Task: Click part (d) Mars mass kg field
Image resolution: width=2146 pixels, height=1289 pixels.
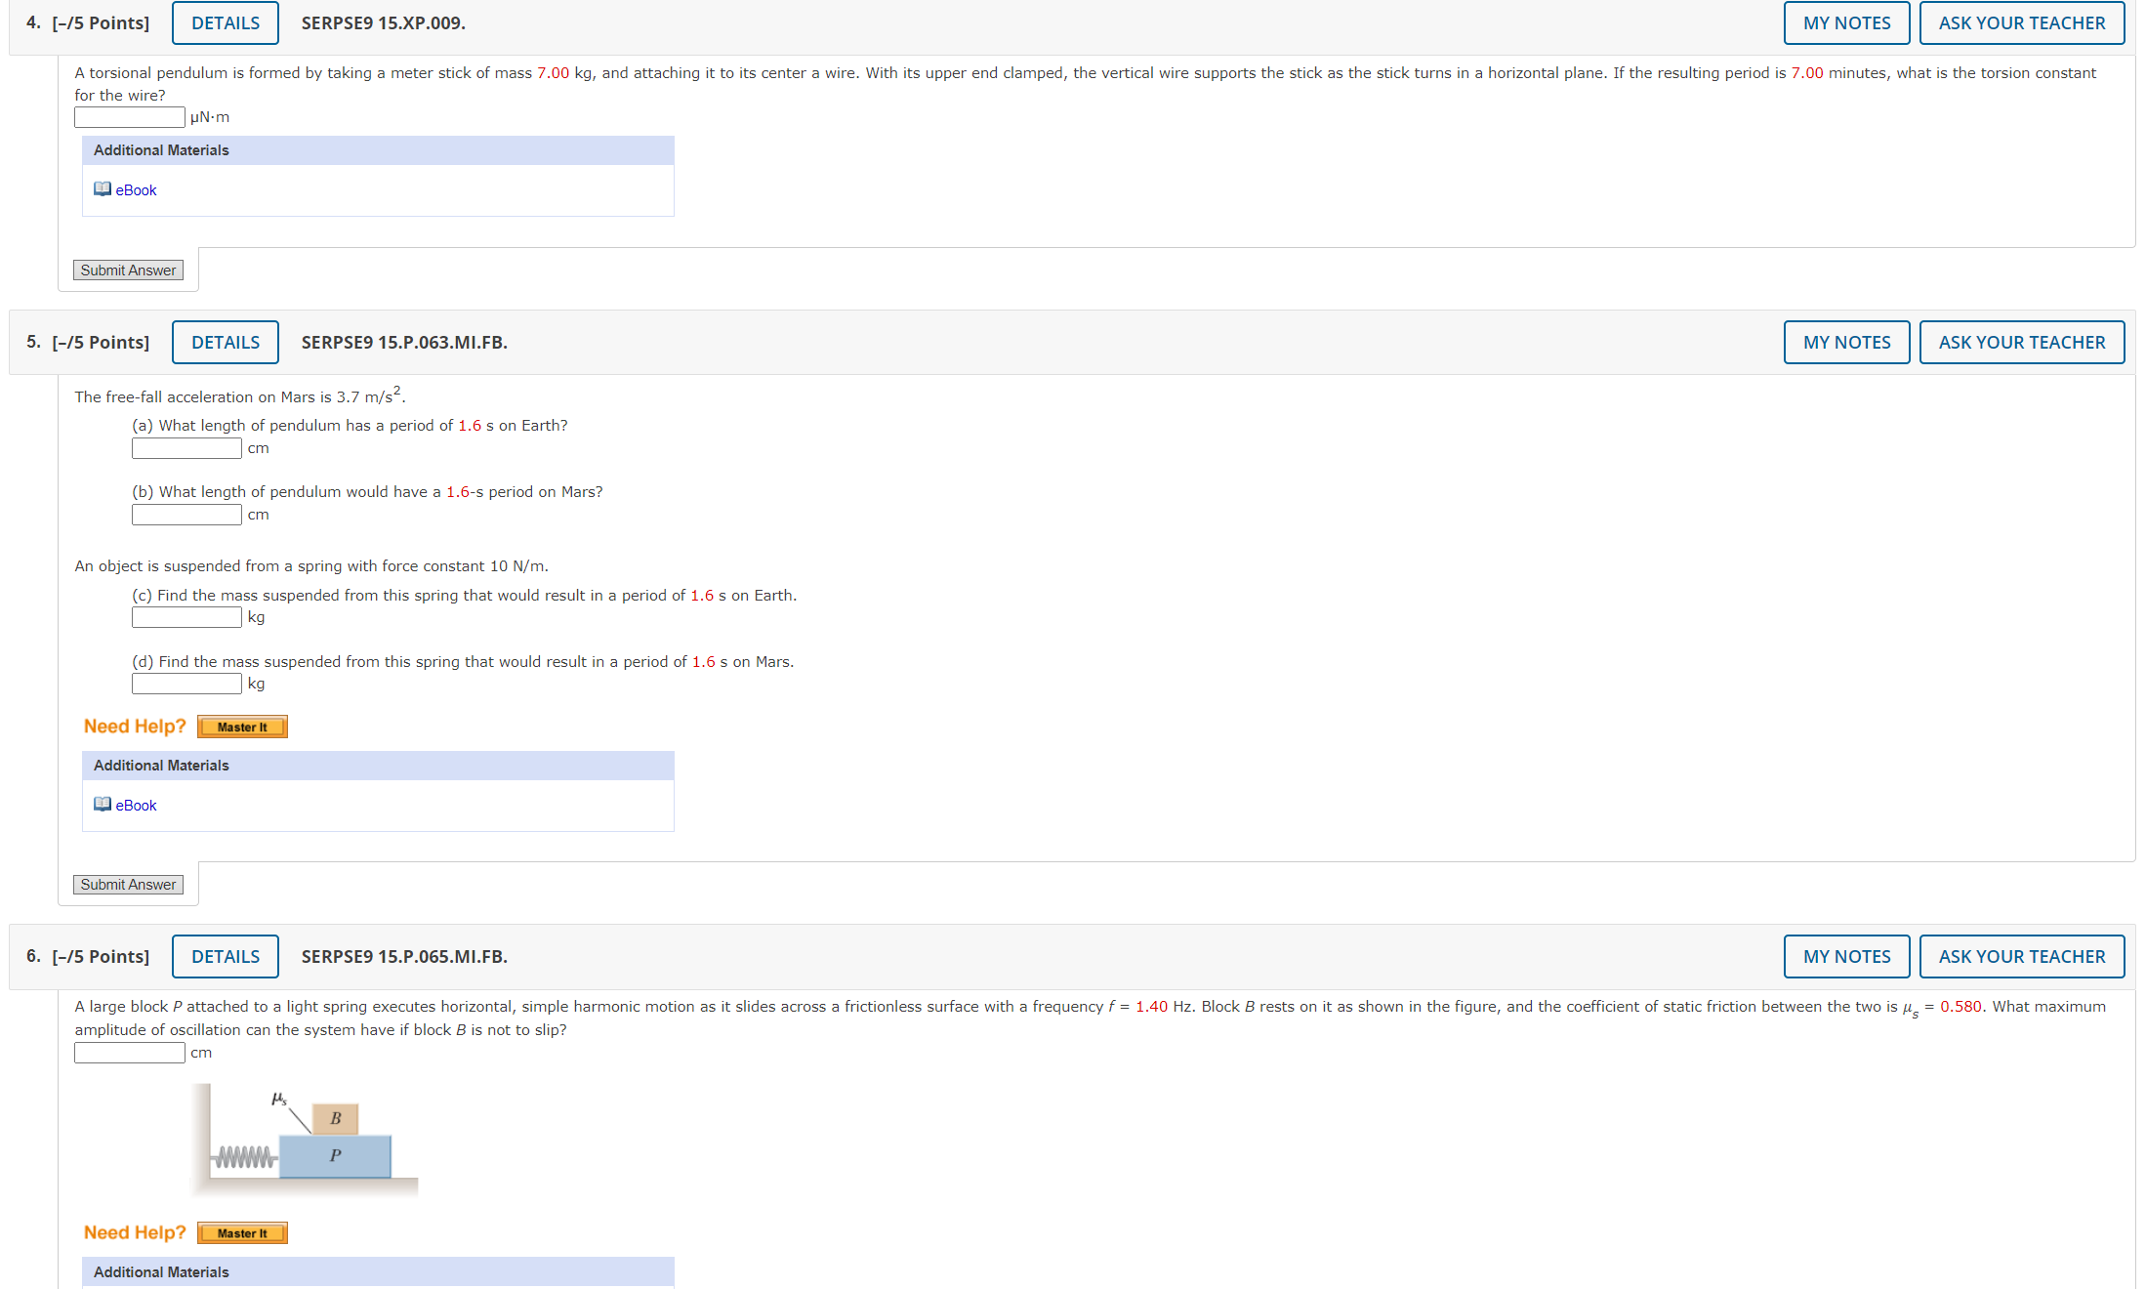Action: pyautogui.click(x=186, y=684)
